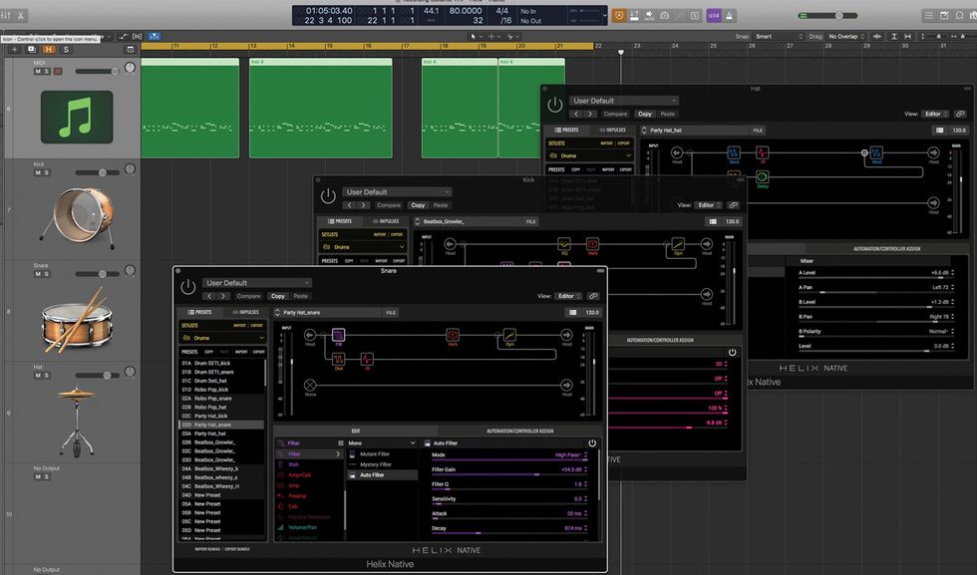Open User Default dropdown in Kick window

(397, 192)
